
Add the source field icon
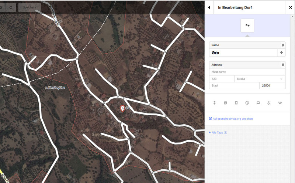click(x=247, y=103)
